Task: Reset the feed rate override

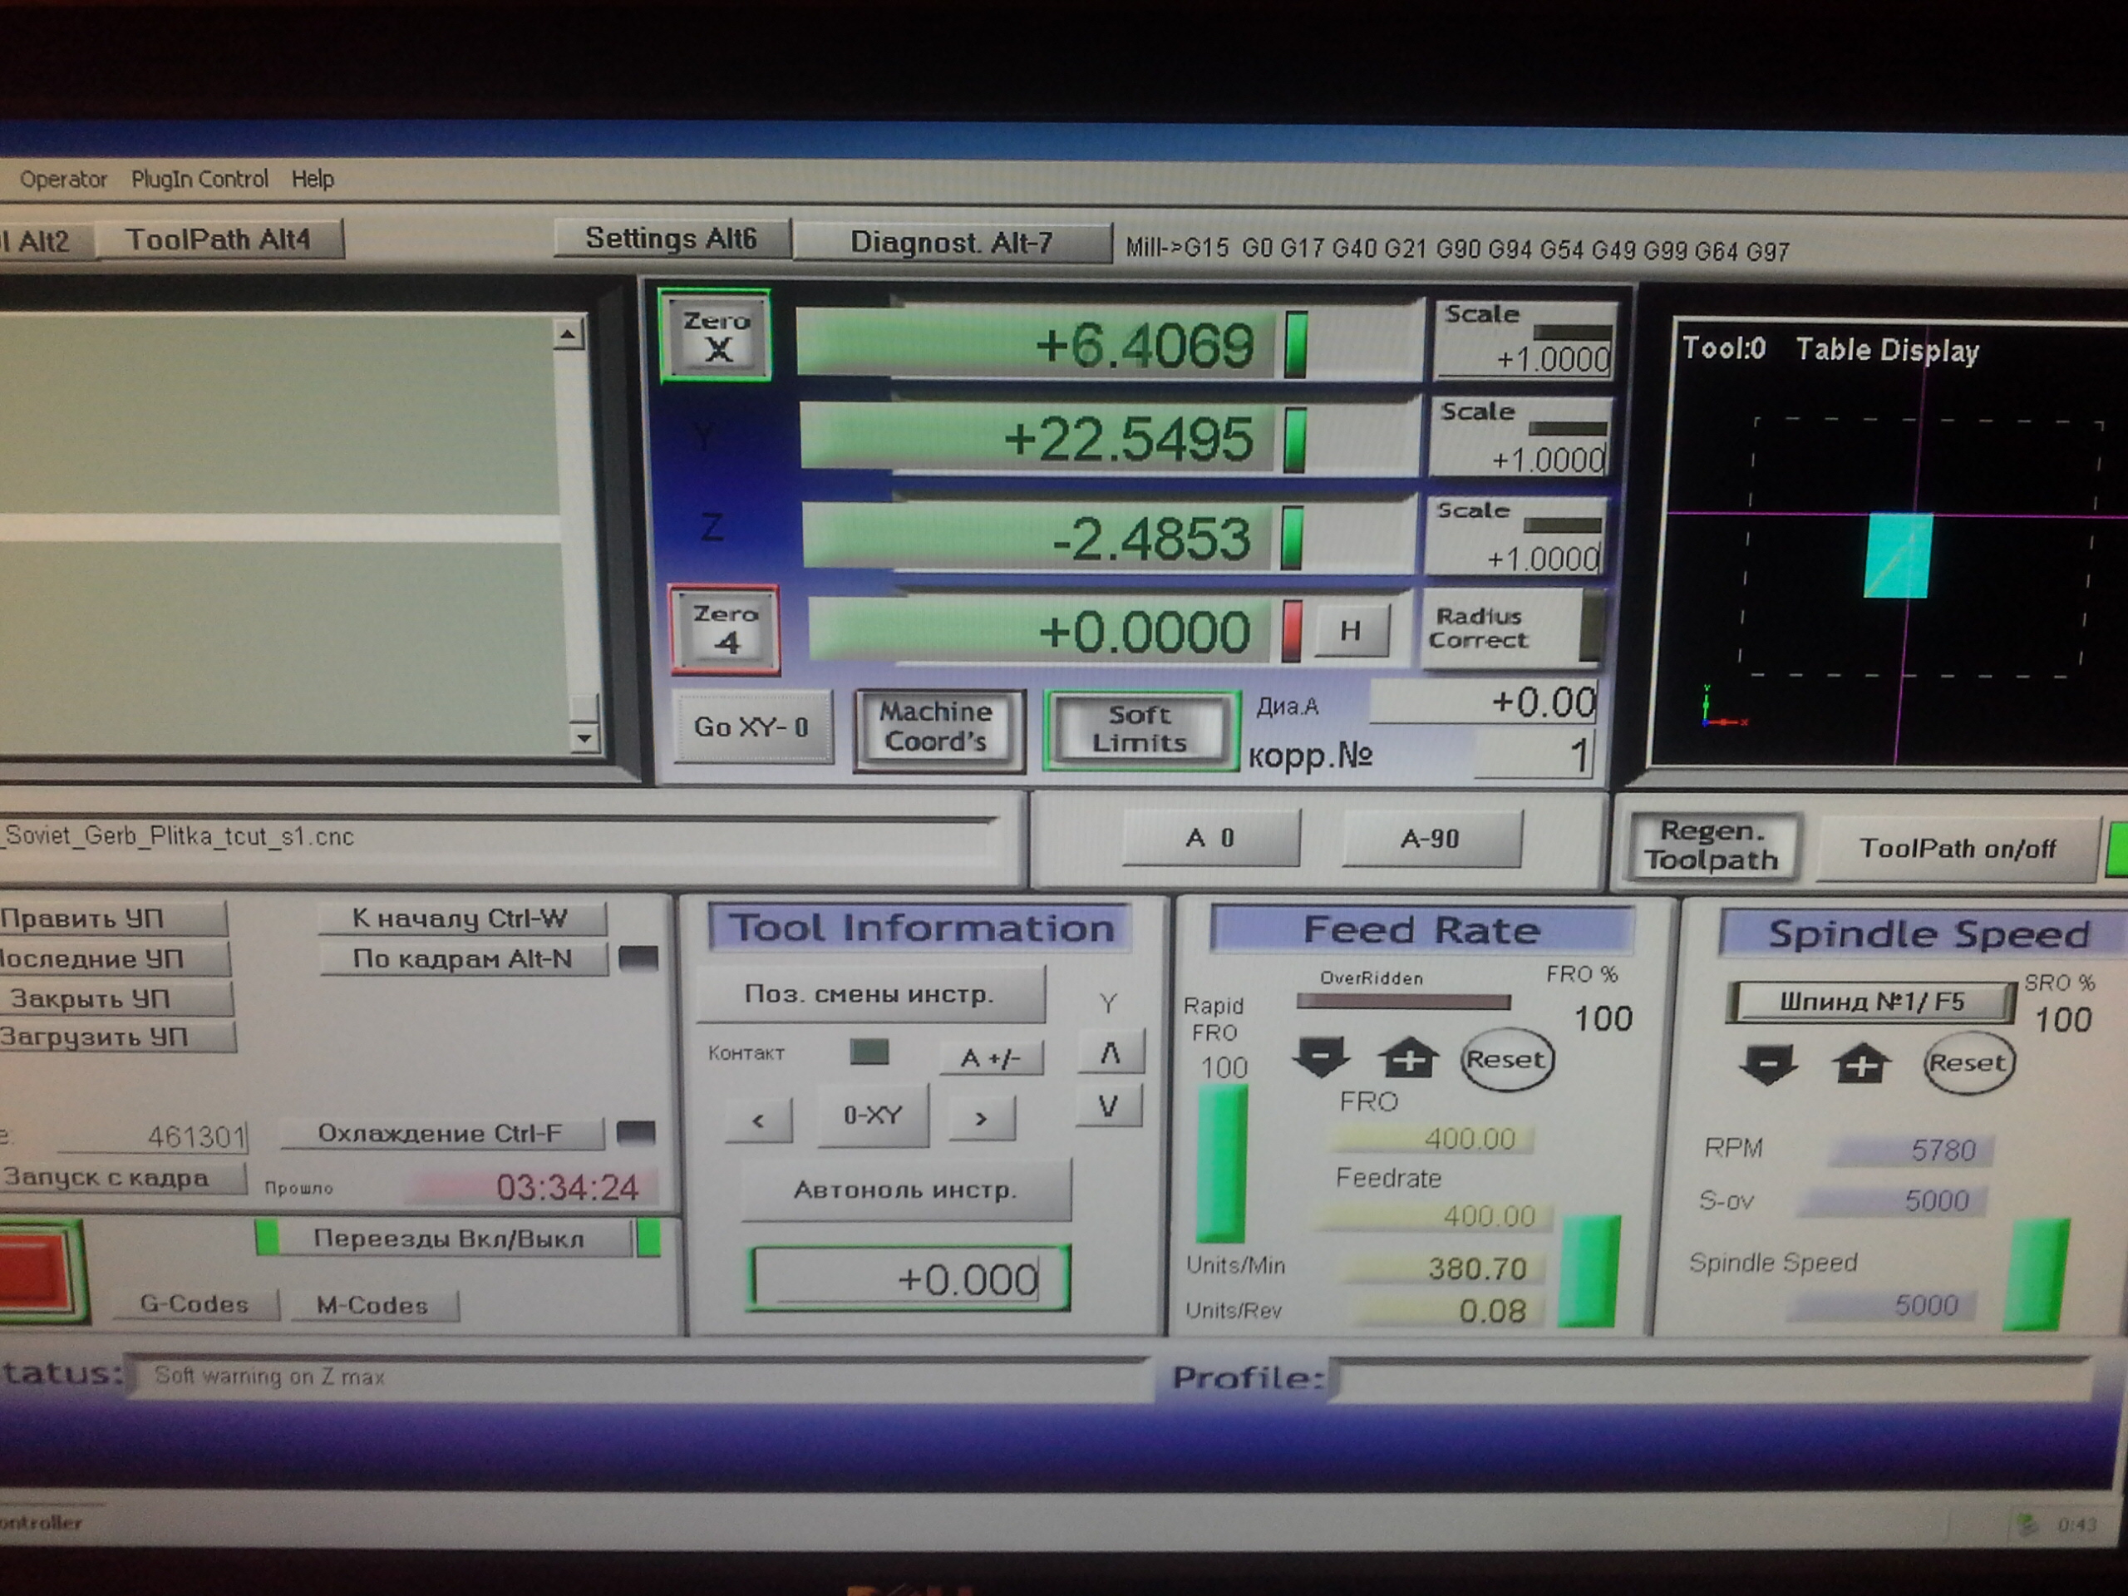Action: pos(1505,1059)
